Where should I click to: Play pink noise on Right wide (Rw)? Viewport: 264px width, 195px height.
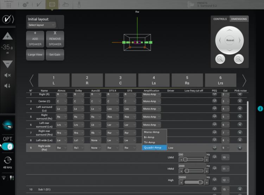tap(240, 148)
